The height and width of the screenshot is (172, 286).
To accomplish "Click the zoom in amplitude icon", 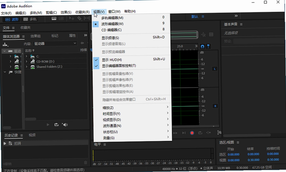I will (x=219, y=133).
